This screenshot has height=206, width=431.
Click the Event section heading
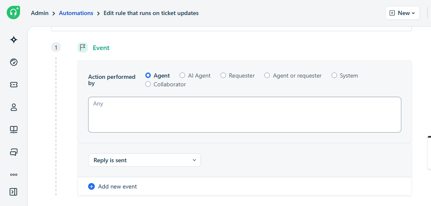click(x=101, y=48)
